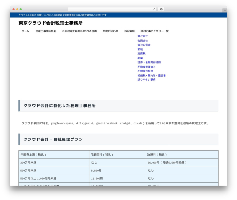
Task: Open the 採用情報 menu item
Action: pyautogui.click(x=129, y=31)
